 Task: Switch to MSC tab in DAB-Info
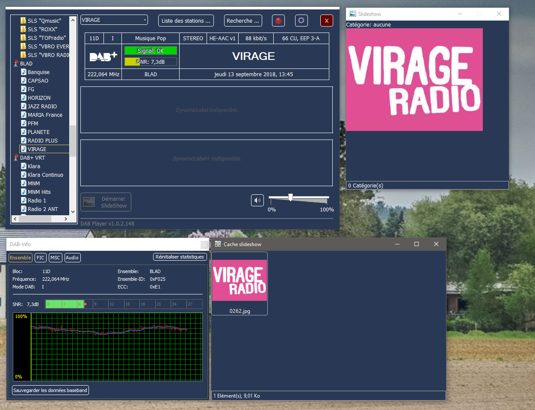55,258
